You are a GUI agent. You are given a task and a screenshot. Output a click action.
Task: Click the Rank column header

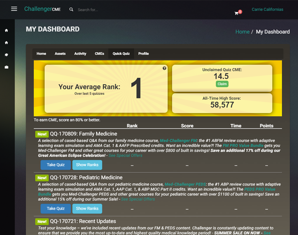coord(132,126)
